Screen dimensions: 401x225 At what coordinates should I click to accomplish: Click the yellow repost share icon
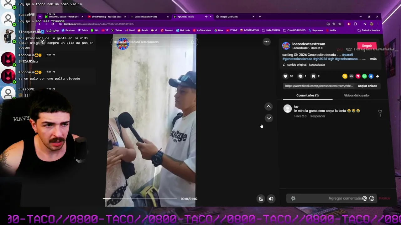(x=345, y=76)
